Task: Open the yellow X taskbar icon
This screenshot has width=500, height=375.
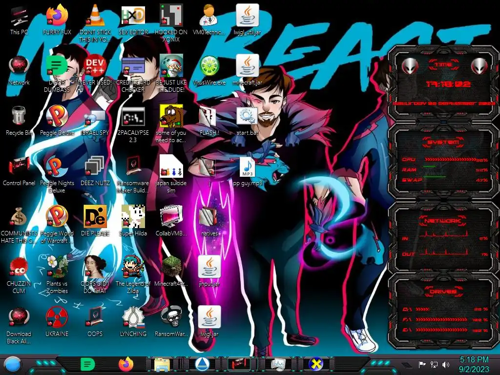Action: click(316, 364)
